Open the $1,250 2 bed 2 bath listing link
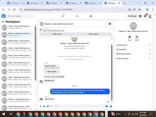156x117 pixels. (x=54, y=31)
